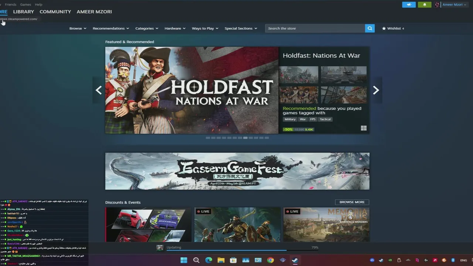Expand the Ways to Play menu
The image size is (473, 266).
point(205,28)
